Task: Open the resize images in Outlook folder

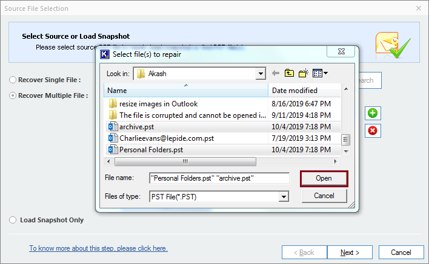Action: pyautogui.click(x=158, y=104)
